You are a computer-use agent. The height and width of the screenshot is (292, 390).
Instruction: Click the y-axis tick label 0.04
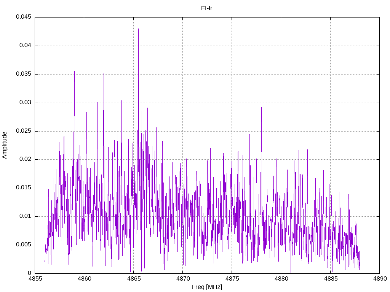click(26, 45)
